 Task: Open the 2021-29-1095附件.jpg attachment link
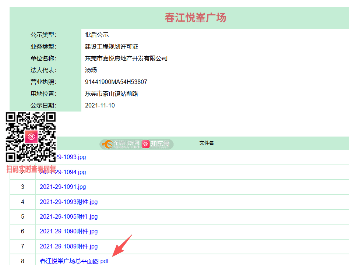[68, 216]
